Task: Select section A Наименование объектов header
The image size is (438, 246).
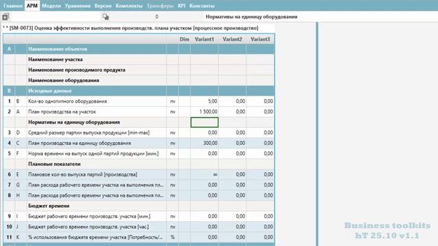Action: pyautogui.click(x=139, y=49)
